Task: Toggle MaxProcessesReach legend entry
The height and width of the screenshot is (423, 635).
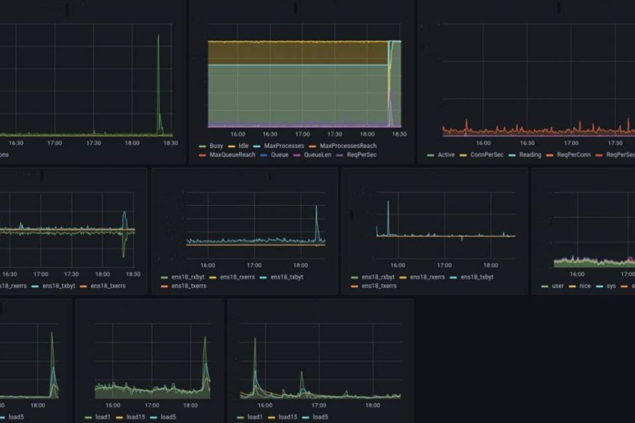Action: click(349, 146)
